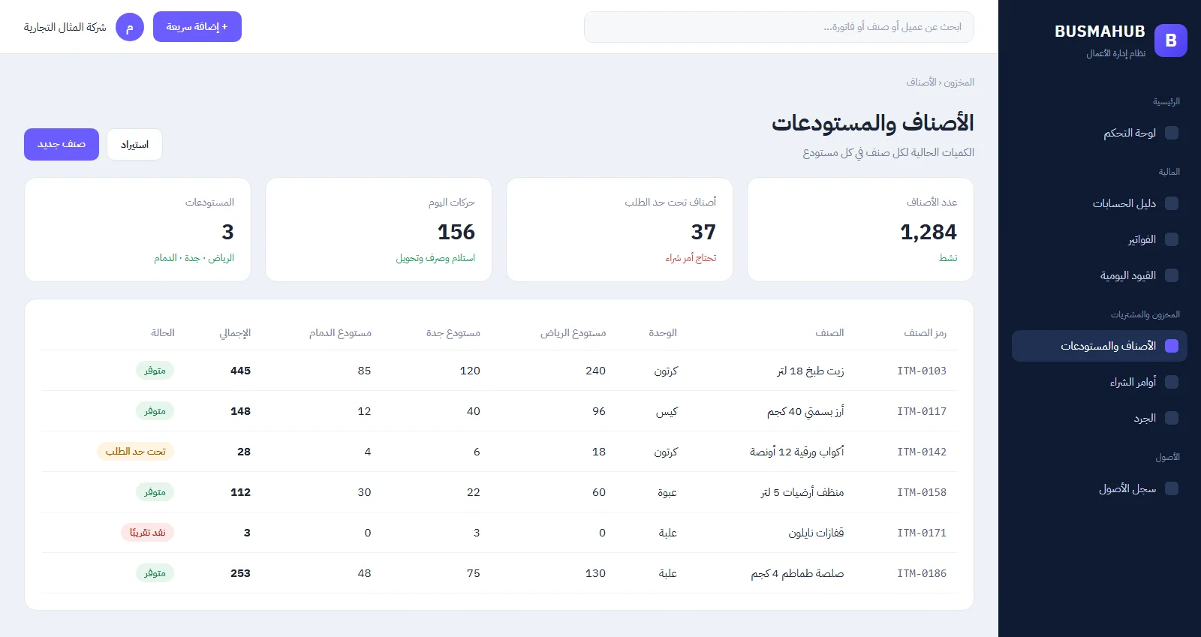Open القيود اليومية menu item
Viewport: 1201px width, 637px height.
coord(1100,275)
